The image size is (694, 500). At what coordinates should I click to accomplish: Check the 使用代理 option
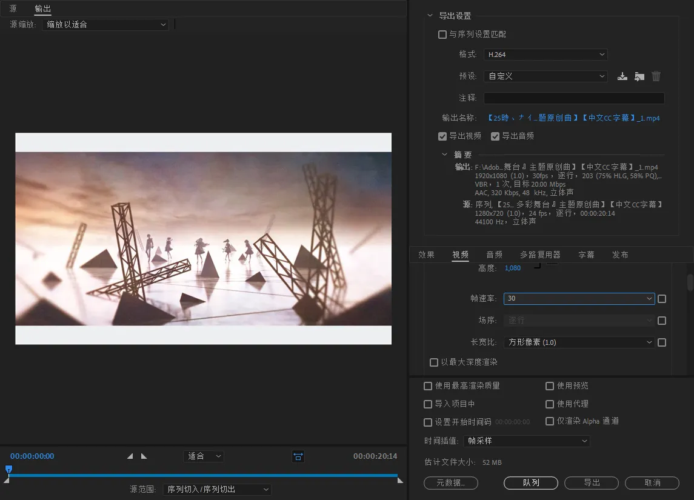(x=549, y=404)
